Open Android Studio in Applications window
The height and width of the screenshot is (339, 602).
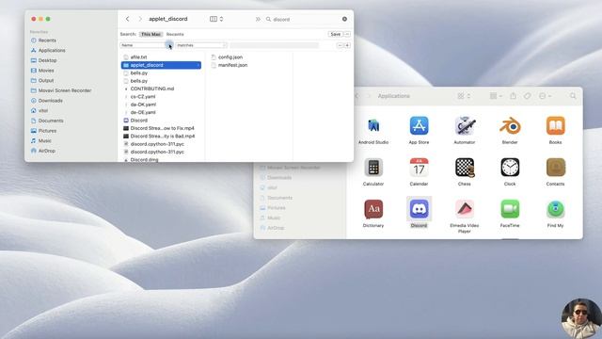(373, 126)
